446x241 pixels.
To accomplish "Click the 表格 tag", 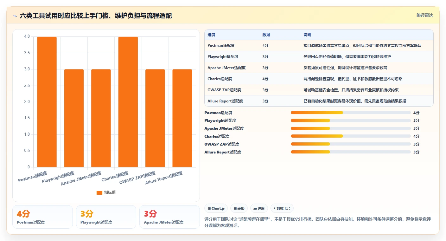I will pyautogui.click(x=239, y=208).
